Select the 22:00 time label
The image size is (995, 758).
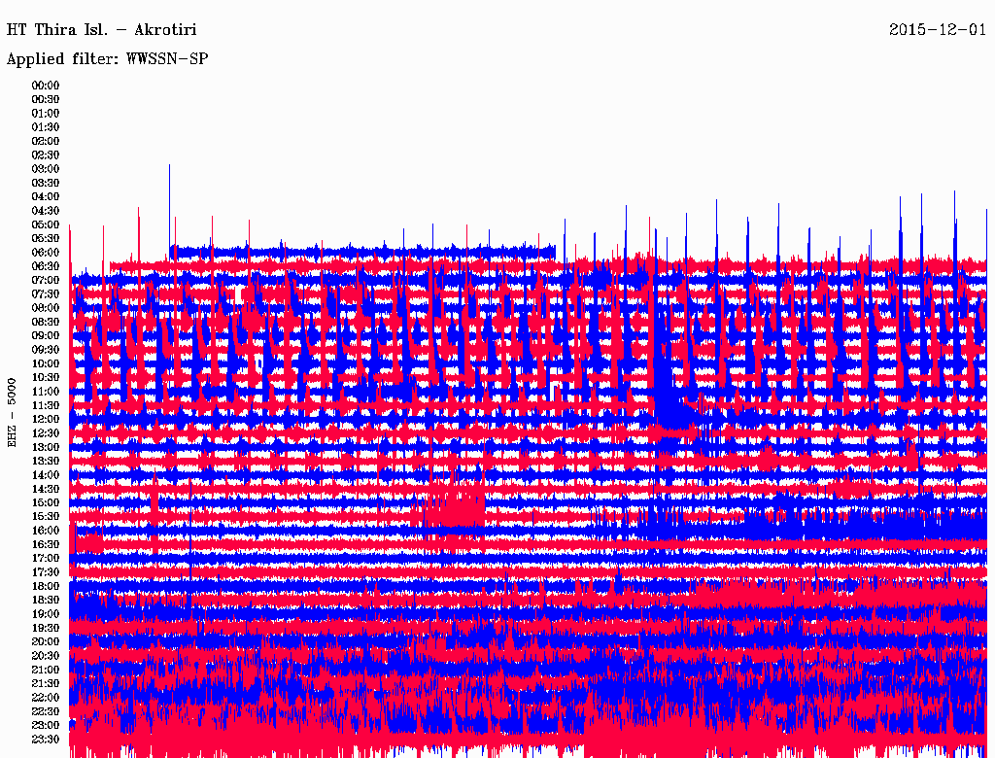click(46, 698)
